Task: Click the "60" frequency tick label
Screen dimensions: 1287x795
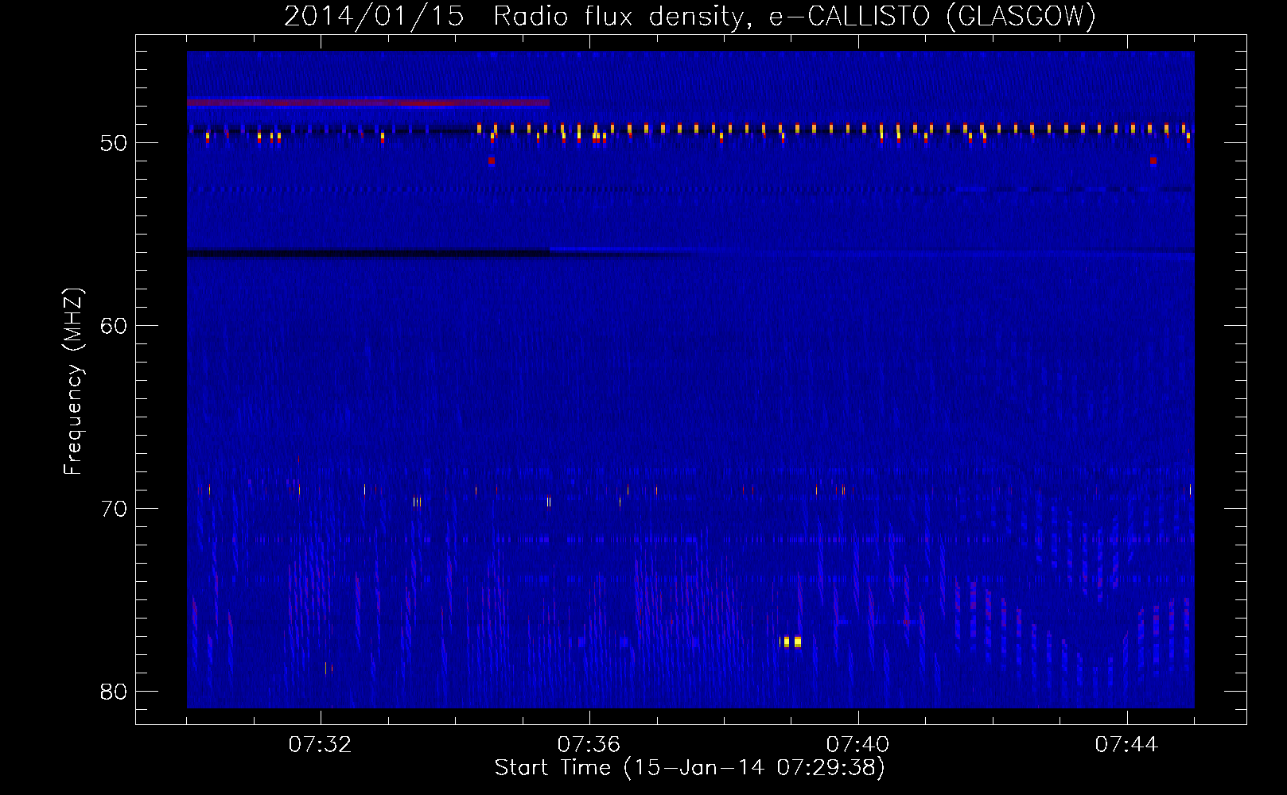Action: pos(114,326)
